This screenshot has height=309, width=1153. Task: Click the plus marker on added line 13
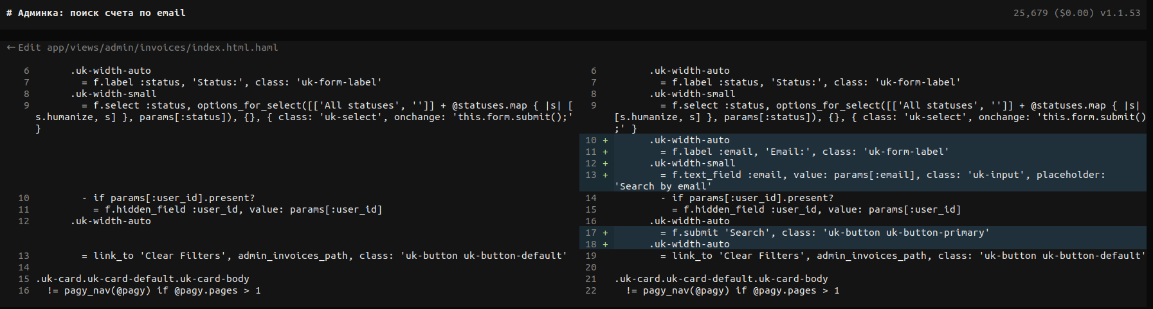click(x=605, y=175)
